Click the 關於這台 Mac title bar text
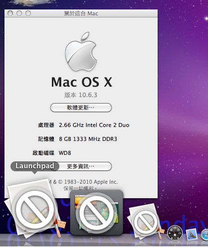 click(x=81, y=13)
